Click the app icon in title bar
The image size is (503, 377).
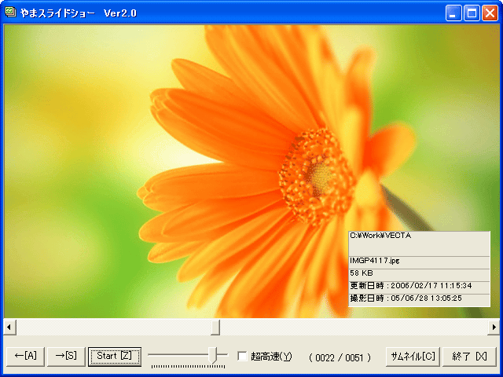pos(10,13)
